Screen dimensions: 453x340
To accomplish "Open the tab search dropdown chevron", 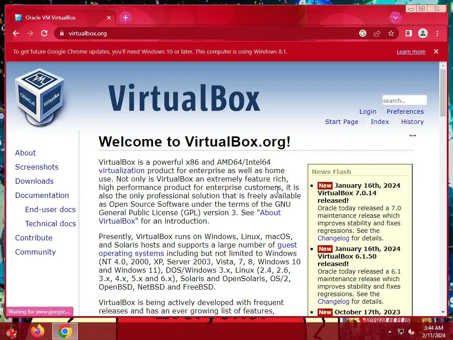I will (395, 18).
